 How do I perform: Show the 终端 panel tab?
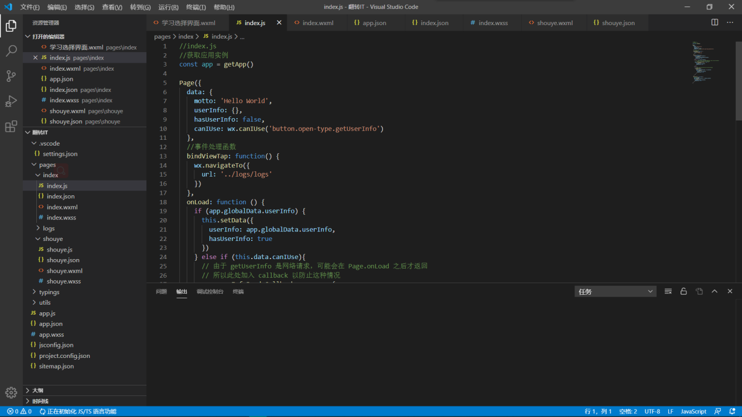tap(238, 291)
